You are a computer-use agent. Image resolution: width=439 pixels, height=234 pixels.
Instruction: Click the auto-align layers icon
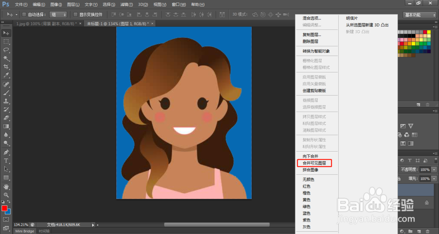tap(222, 15)
